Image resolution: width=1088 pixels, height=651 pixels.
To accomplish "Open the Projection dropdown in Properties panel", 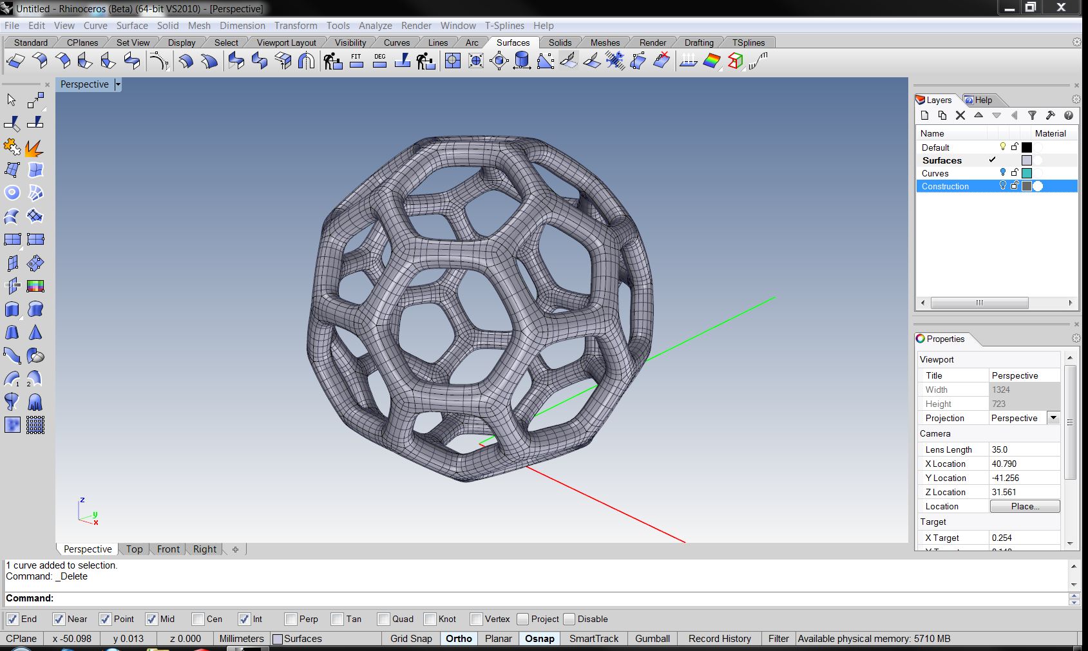I will coord(1055,417).
